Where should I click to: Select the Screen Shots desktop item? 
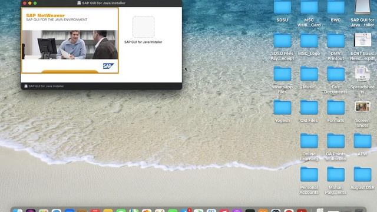pyautogui.click(x=363, y=107)
